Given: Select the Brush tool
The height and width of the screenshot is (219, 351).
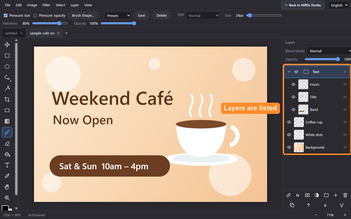Looking at the screenshot, I should [x=7, y=132].
